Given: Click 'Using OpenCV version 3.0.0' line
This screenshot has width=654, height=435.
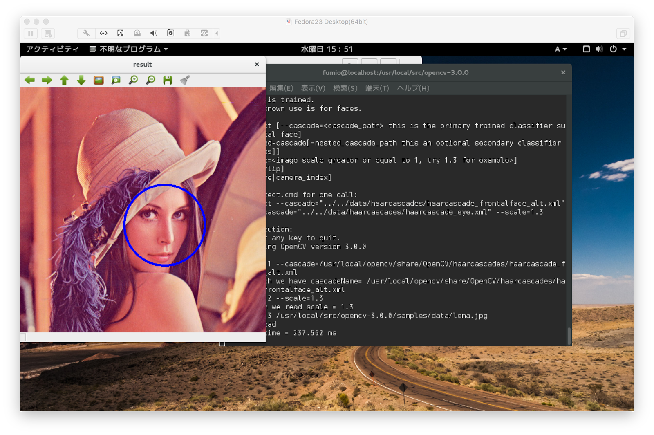Looking at the screenshot, I should (316, 247).
